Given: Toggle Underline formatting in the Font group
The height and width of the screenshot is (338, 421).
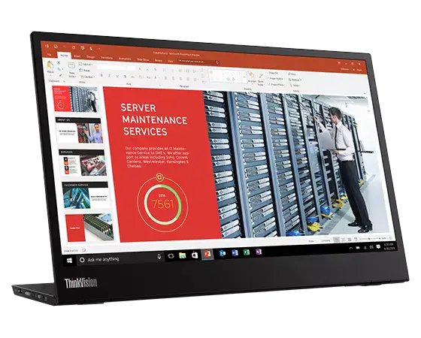Looking at the screenshot, I should point(117,77).
